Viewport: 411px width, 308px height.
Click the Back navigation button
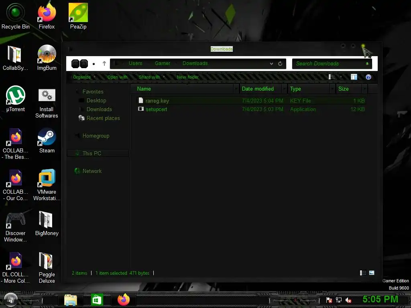[x=75, y=64]
